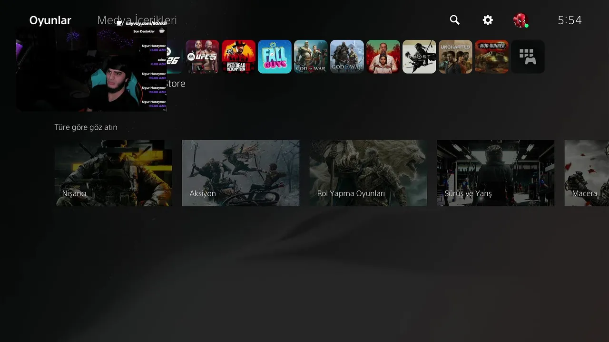The width and height of the screenshot is (609, 342).
Task: Open the settings gear icon
Action: click(488, 20)
